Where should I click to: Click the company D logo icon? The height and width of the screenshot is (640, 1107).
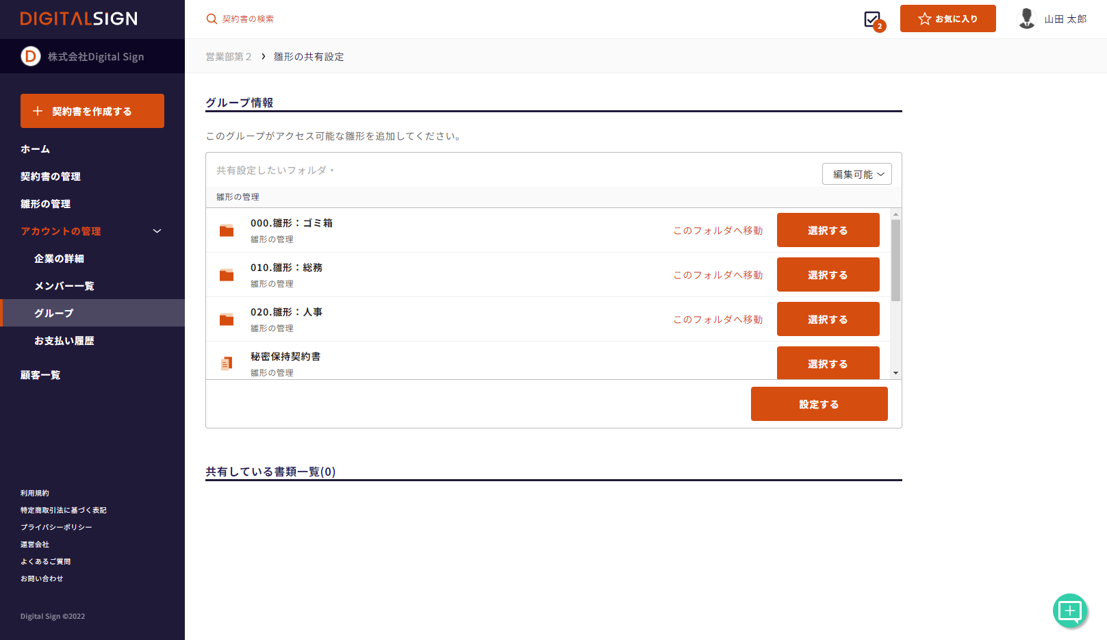pos(30,56)
